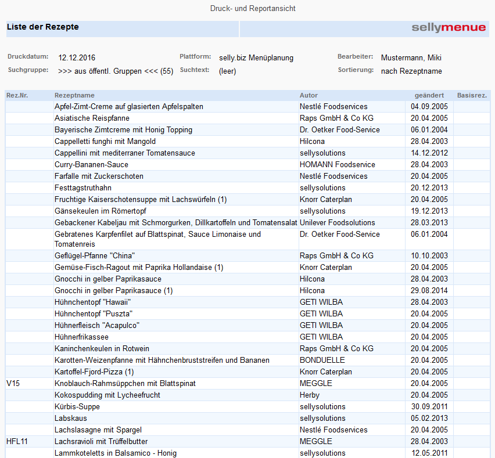
Task: Click the Rezeptname column header
Action: [74, 95]
